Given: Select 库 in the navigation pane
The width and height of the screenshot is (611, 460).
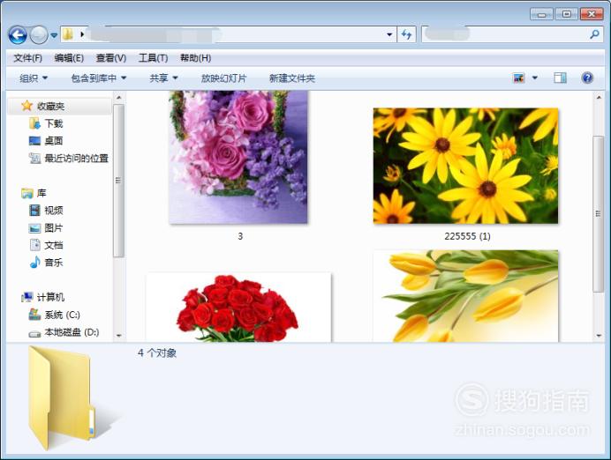Looking at the screenshot, I should pos(41,193).
